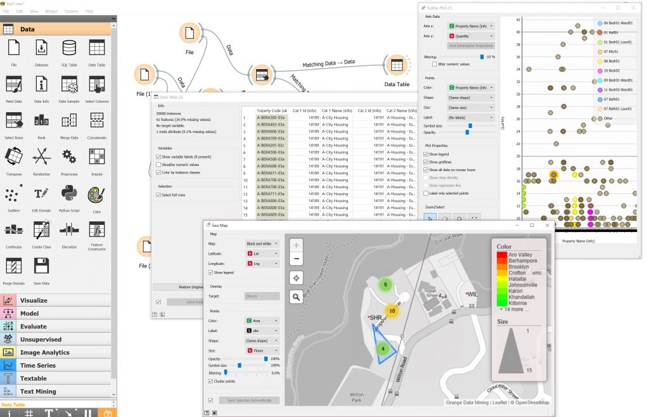
Task: Add the SQL Table widget
Action: 68,49
